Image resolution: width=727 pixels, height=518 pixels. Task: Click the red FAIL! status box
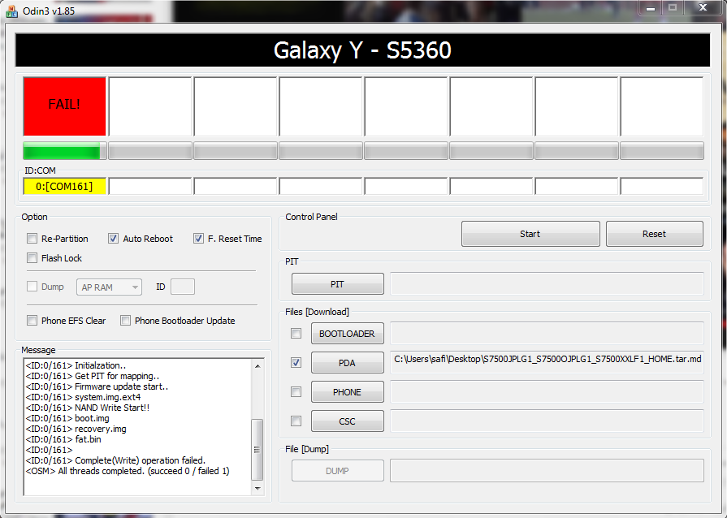(x=64, y=106)
